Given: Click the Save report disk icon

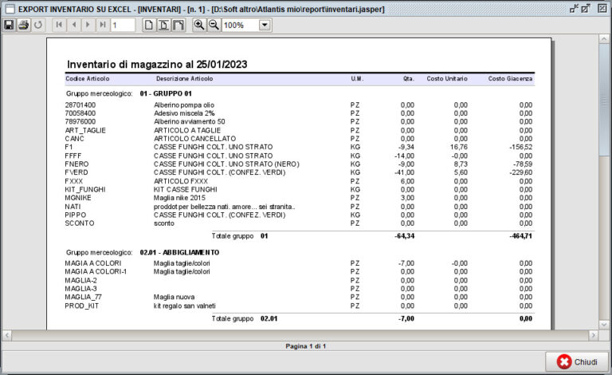Looking at the screenshot, I should pos(9,26).
